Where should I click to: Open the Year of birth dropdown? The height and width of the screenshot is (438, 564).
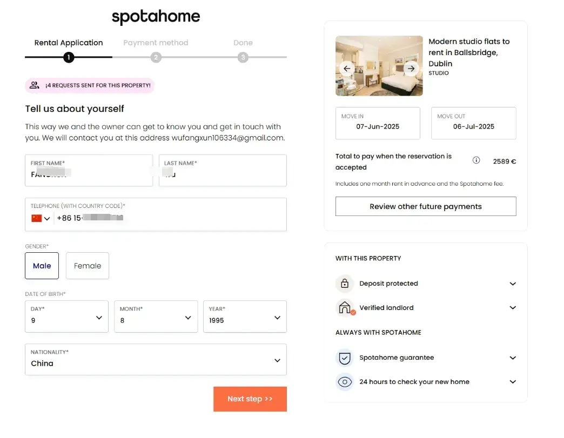pos(245,316)
